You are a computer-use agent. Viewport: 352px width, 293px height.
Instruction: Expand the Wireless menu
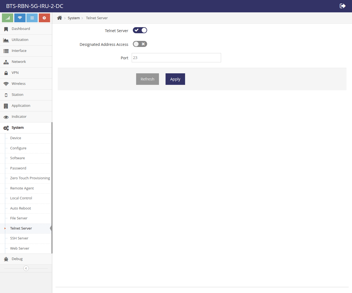[26, 84]
